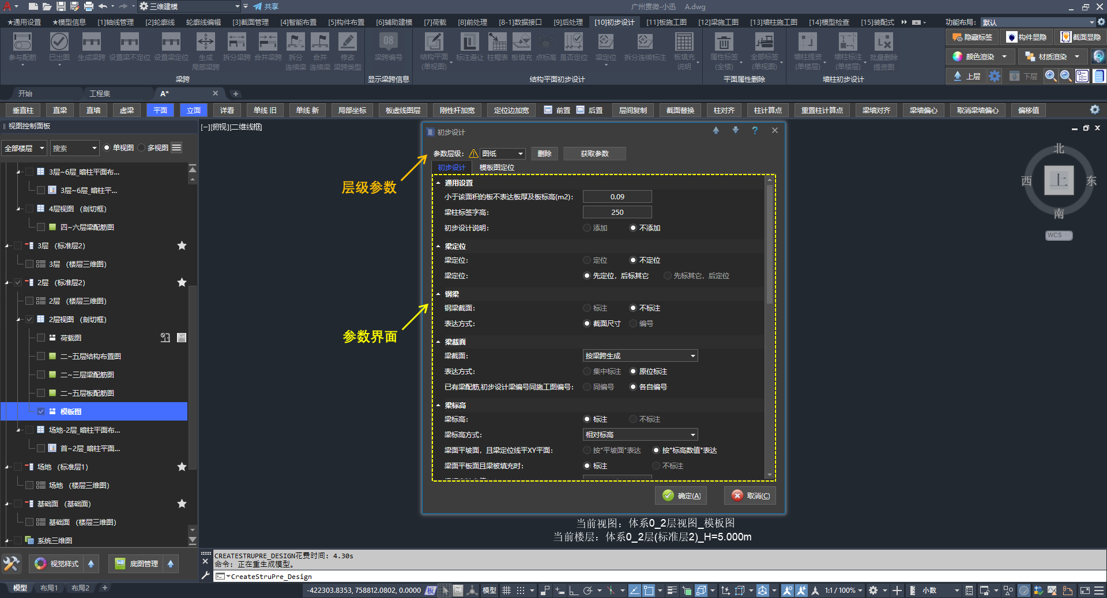Click the 梁柱标签字高 input field

coord(617,213)
